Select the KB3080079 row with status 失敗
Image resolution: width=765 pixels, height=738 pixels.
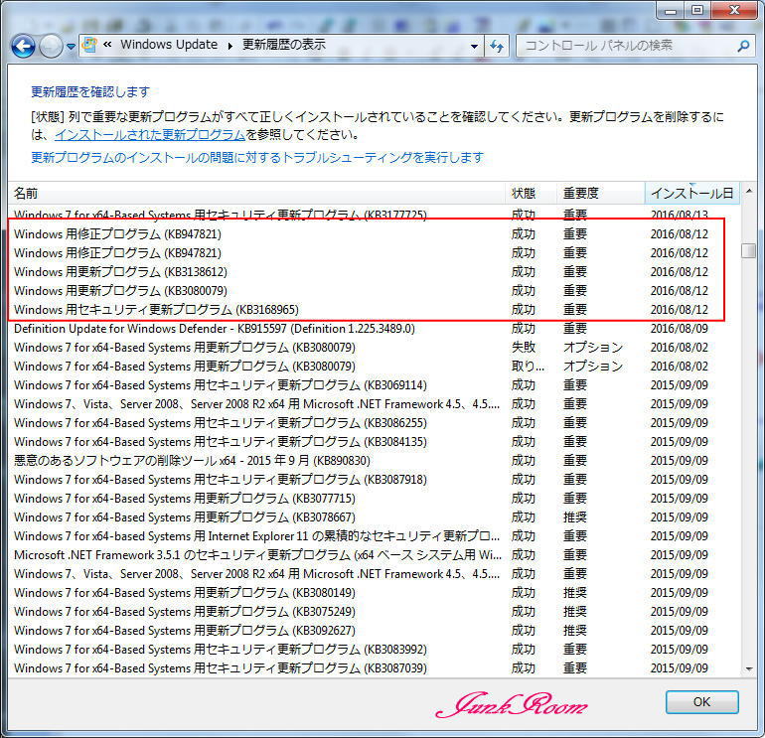[374, 348]
